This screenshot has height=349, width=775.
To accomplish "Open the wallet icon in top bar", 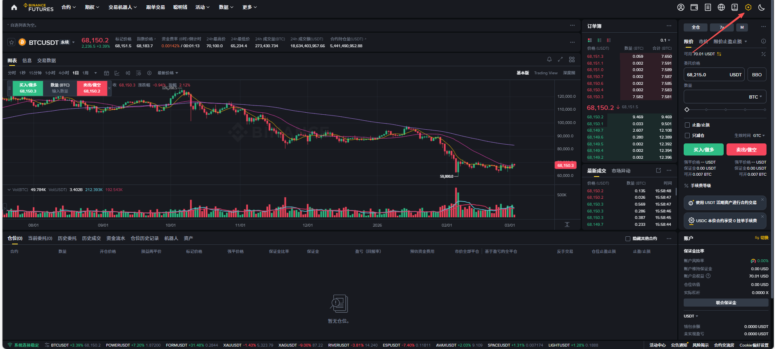I will click(694, 7).
